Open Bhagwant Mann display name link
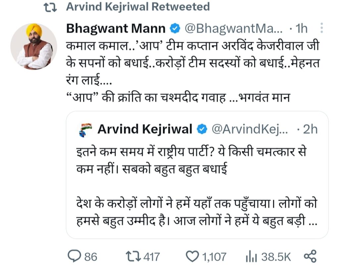This screenshot has width=339, height=272. (116, 29)
